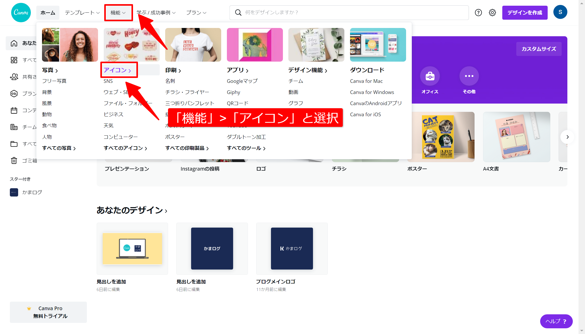Open the ブログメインロゴ design thumbnail
Image resolution: width=585 pixels, height=334 pixels.
(x=292, y=249)
